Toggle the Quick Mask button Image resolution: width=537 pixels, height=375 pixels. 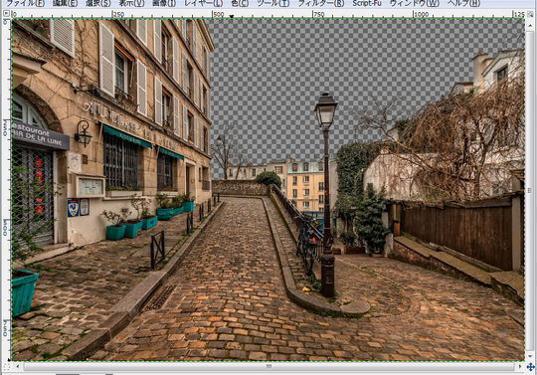point(6,367)
